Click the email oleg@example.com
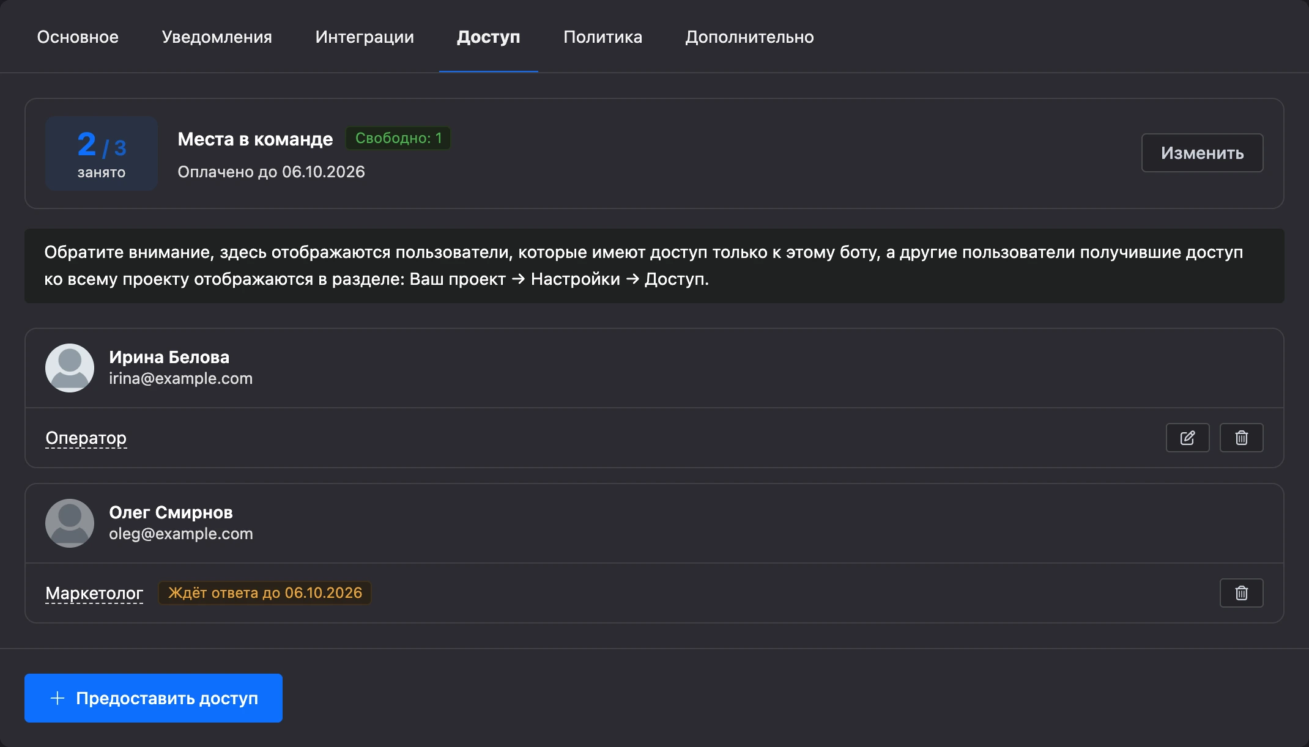Viewport: 1309px width, 747px height. 181,534
